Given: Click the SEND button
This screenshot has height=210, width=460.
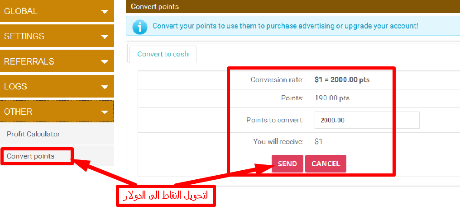Looking at the screenshot, I should (x=287, y=164).
